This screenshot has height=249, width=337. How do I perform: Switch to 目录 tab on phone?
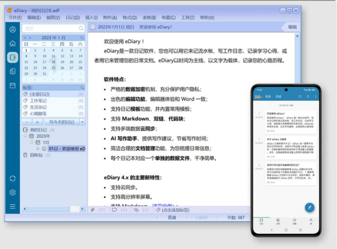[268, 97]
